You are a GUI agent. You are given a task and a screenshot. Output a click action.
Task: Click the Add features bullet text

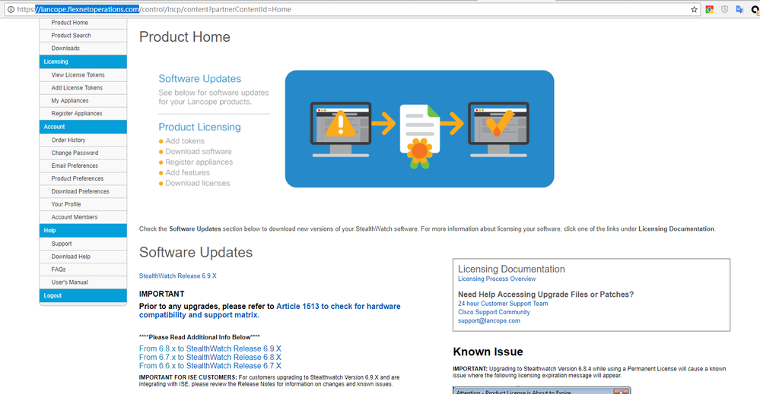(188, 172)
